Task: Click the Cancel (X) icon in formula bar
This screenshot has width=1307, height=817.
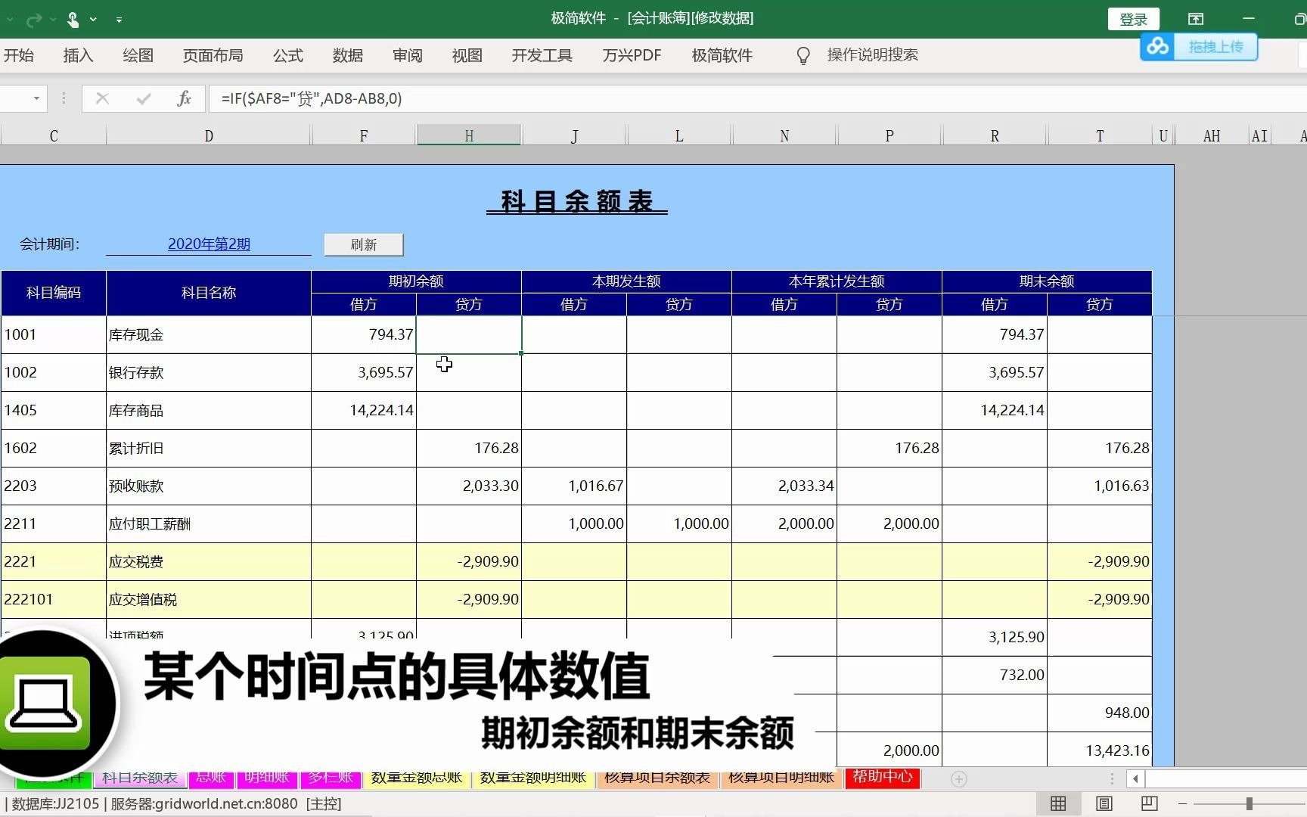Action: tap(102, 98)
